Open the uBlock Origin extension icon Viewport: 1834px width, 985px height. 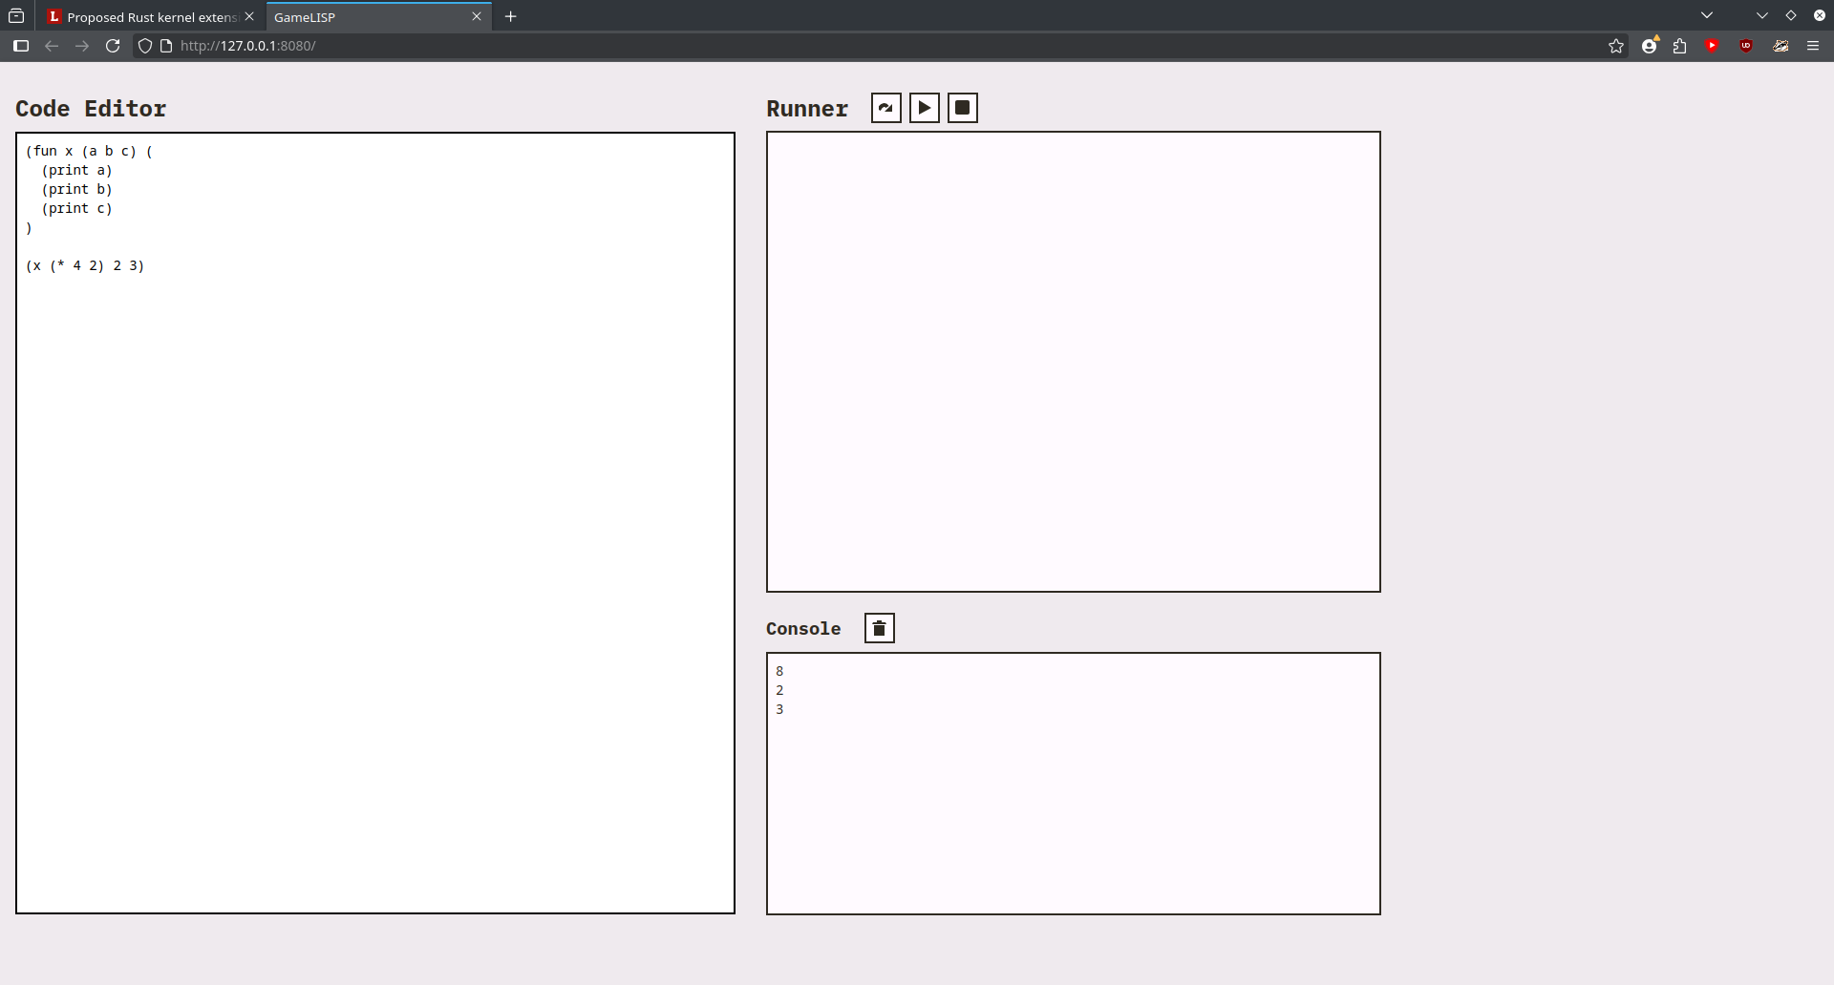tap(1745, 46)
